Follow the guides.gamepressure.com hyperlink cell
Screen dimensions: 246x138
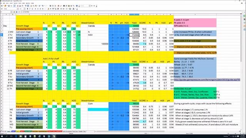pyautogui.click(x=207, y=80)
